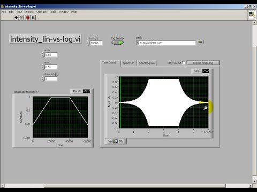Click the amax value field
The height and width of the screenshot is (192, 257).
tap(51, 67)
